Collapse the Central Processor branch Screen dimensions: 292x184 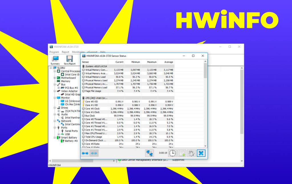(55, 71)
